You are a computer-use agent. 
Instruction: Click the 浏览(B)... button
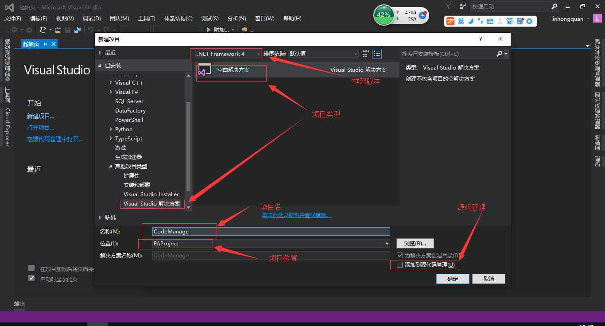tap(415, 244)
